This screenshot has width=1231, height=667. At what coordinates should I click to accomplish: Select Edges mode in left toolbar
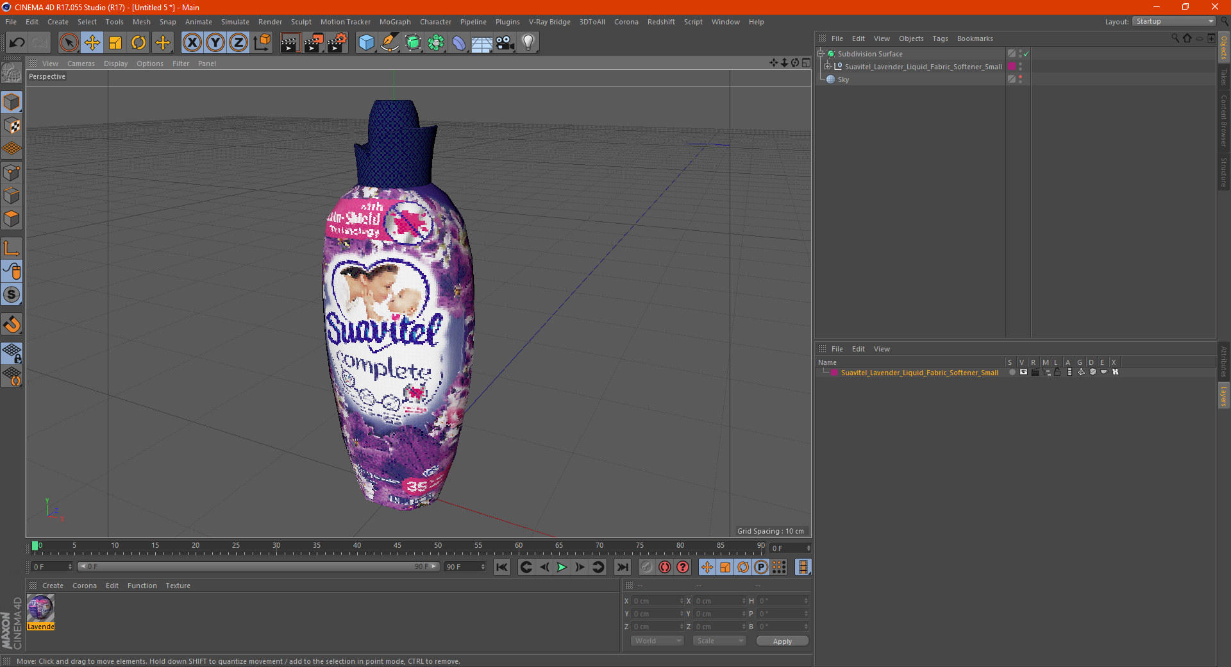tap(12, 196)
